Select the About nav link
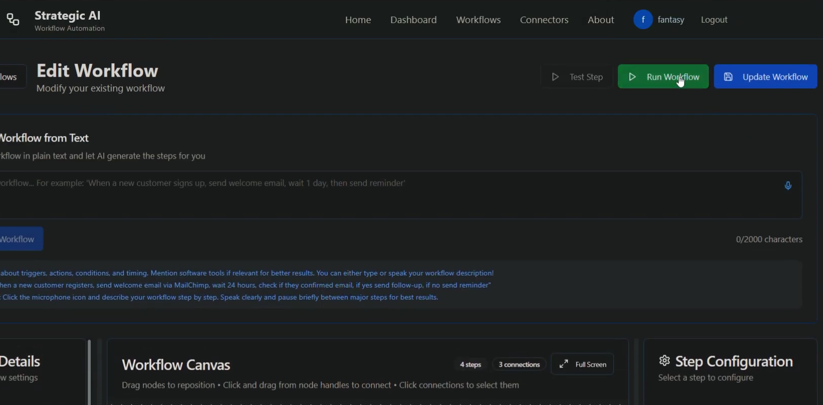The image size is (823, 405). pyautogui.click(x=601, y=20)
